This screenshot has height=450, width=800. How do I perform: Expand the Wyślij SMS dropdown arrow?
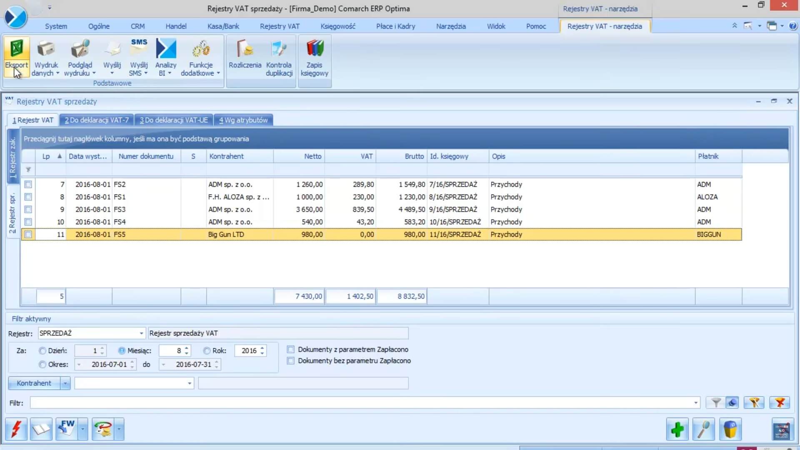pos(146,73)
